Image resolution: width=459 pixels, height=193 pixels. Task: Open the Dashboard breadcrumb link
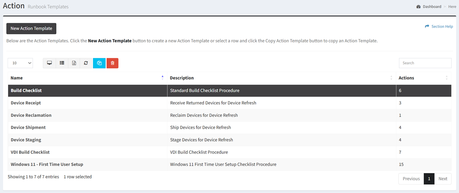click(x=432, y=7)
